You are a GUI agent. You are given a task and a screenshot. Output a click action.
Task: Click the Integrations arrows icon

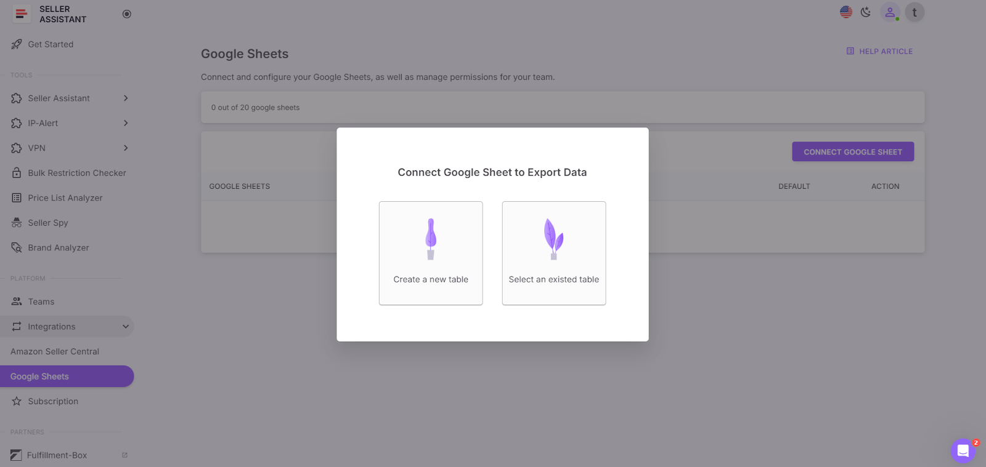point(17,327)
